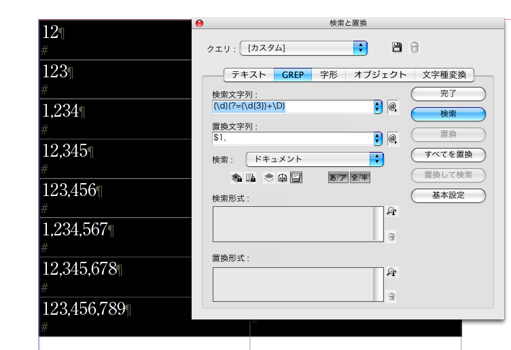Click the blue 検索 button

click(448, 114)
